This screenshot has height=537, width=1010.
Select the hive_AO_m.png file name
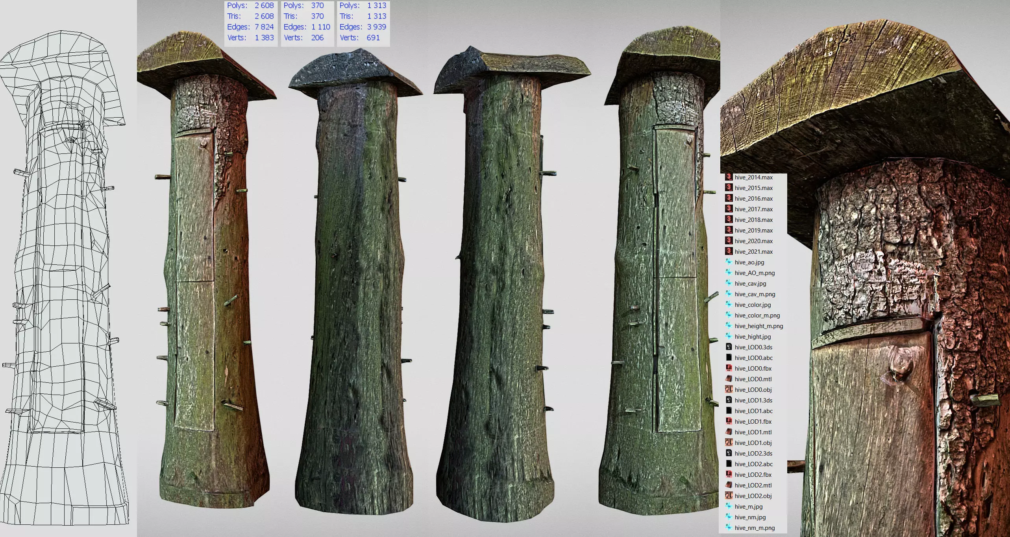tap(755, 273)
